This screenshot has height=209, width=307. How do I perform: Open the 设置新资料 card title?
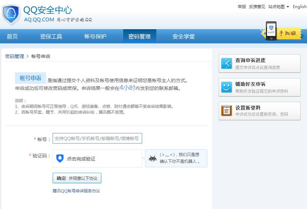[248, 108]
